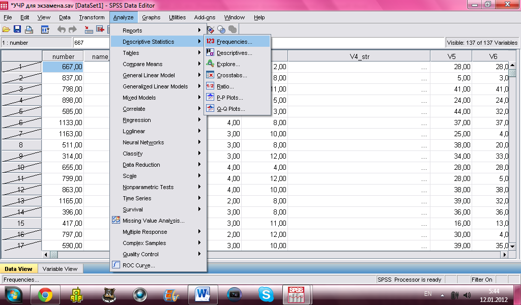Open the Data menu

point(65,17)
